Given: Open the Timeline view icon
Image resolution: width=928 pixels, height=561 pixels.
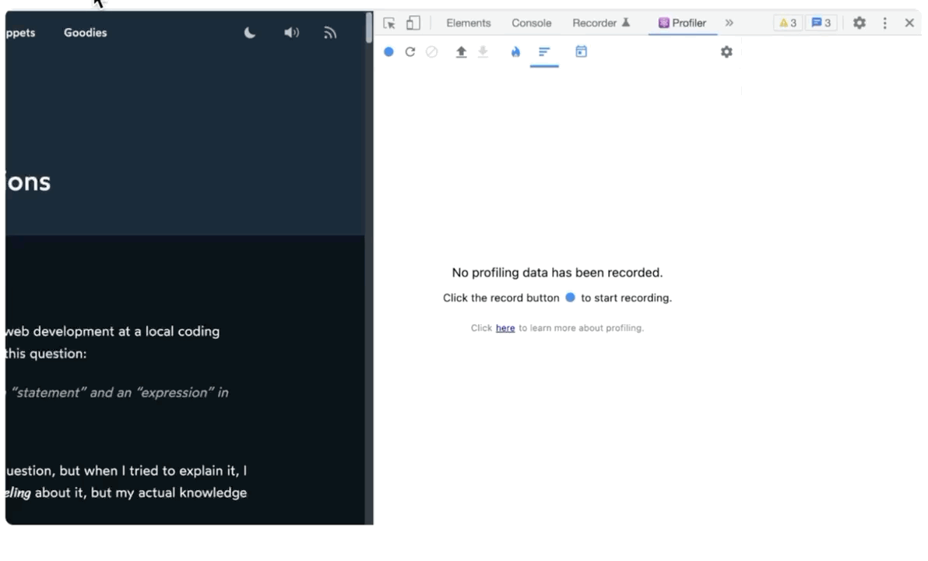Looking at the screenshot, I should pos(582,51).
